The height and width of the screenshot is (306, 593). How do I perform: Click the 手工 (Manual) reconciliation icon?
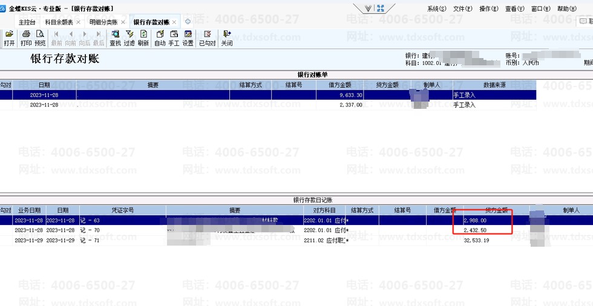(174, 38)
